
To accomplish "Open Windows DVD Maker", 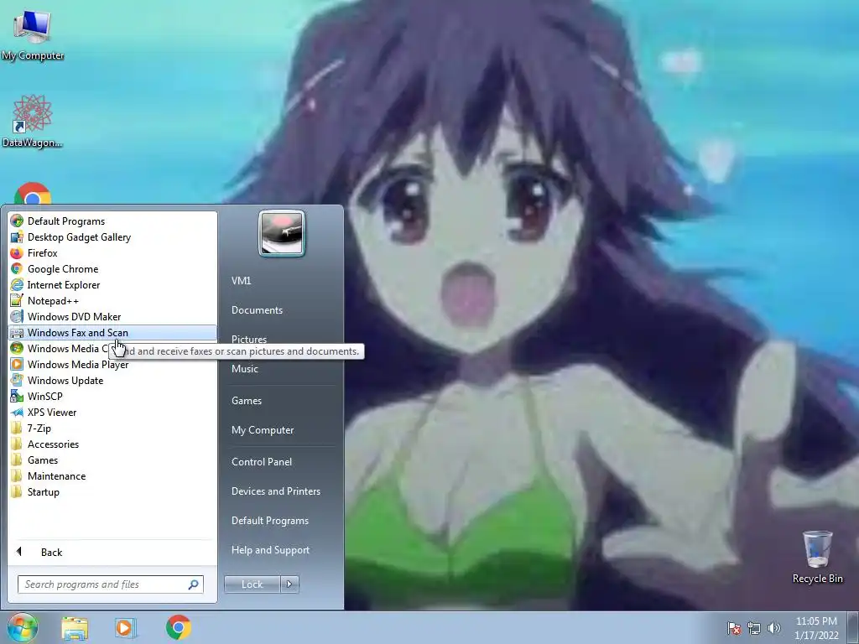I will [112, 316].
